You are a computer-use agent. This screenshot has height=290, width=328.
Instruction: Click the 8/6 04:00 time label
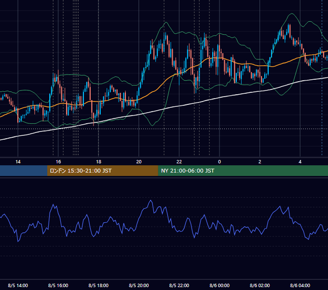300,285
